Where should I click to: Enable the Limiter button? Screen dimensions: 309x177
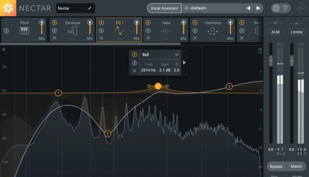(297, 32)
